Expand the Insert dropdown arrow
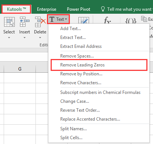Image resolution: width=153 pixels, height=144 pixels. pyautogui.click(x=24, y=37)
